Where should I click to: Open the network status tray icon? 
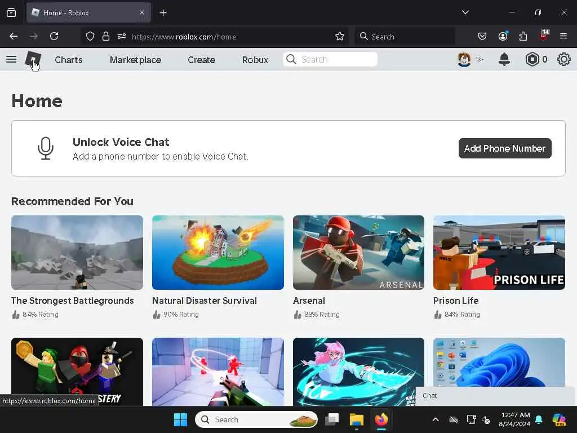pyautogui.click(x=472, y=419)
